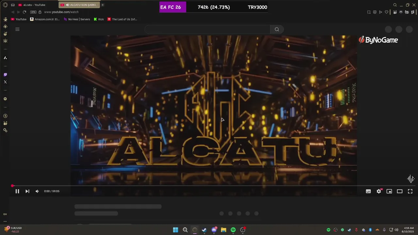Click the address bar URL youtube.com/watch
This screenshot has width=418, height=235.
point(61,12)
